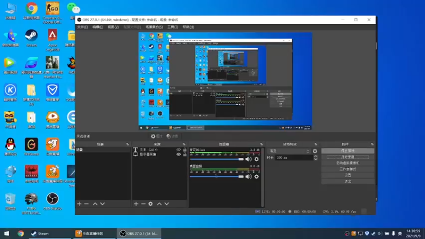Pop out the 控件 dock panel

(x=372, y=144)
